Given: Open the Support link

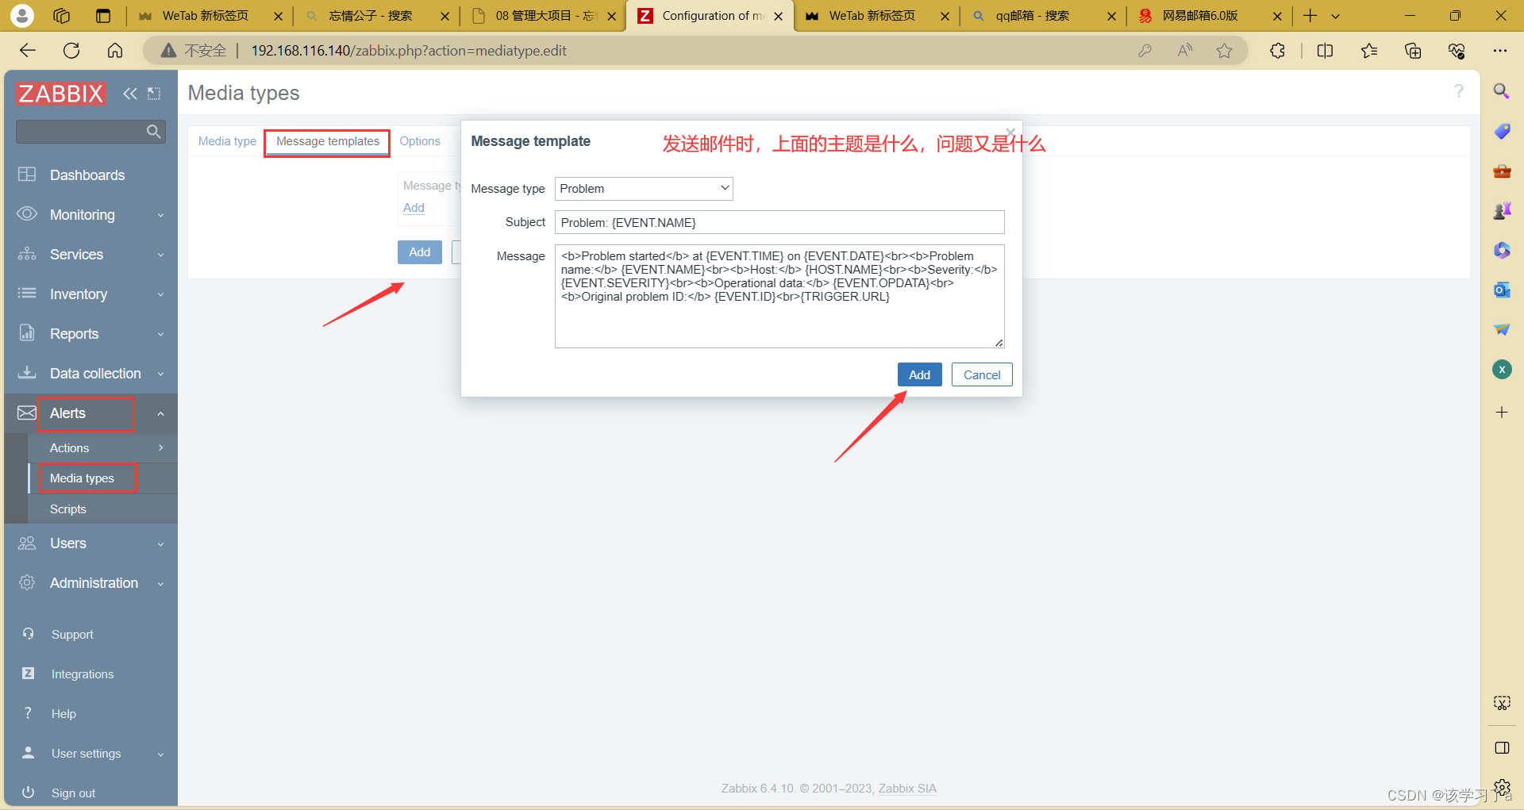Looking at the screenshot, I should (x=72, y=635).
